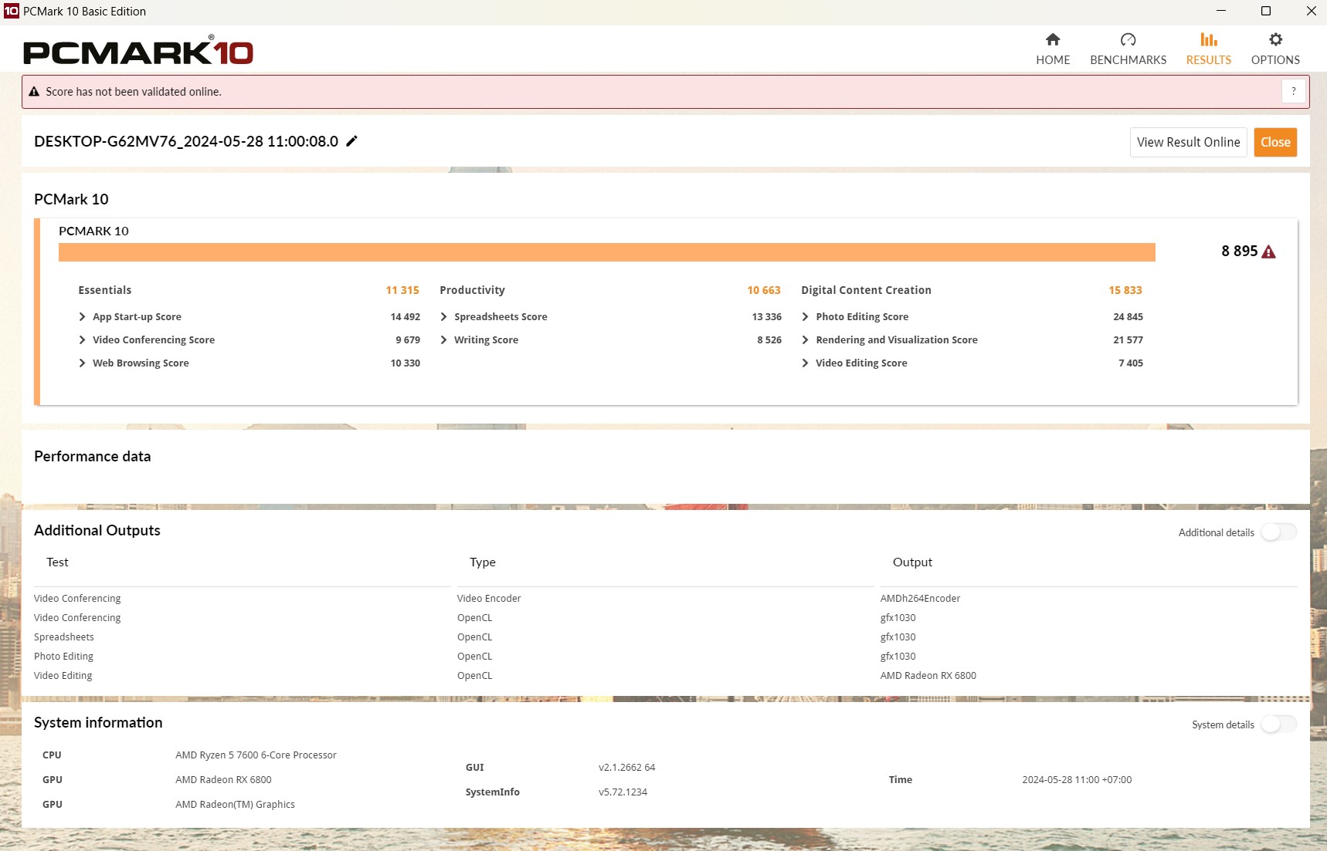Click the red warning triangle beside 8 895
Viewport: 1327px width, 851px height.
click(1268, 252)
